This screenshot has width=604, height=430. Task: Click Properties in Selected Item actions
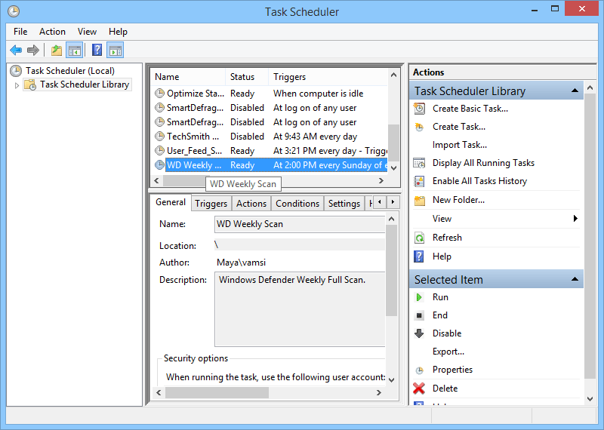pyautogui.click(x=452, y=370)
